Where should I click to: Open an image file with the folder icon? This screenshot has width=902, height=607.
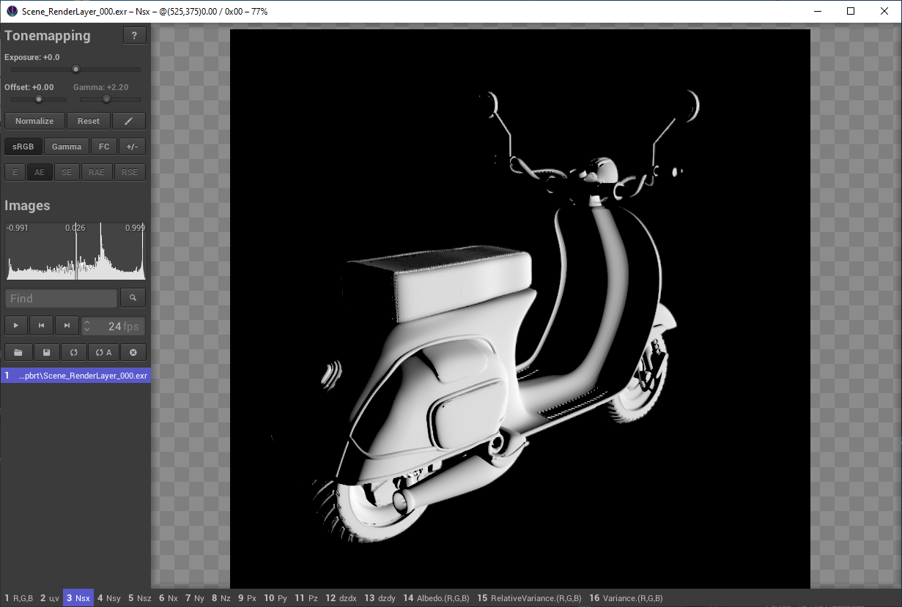[18, 352]
